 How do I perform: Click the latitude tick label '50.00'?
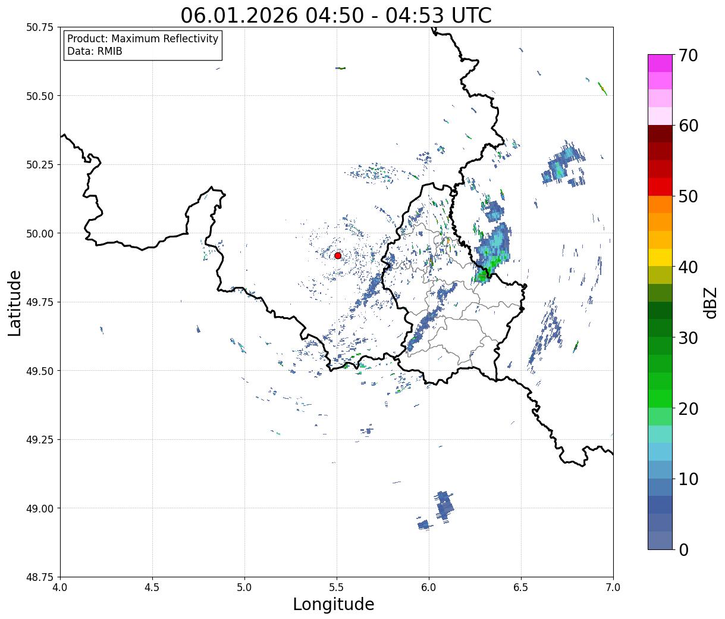click(x=40, y=233)
